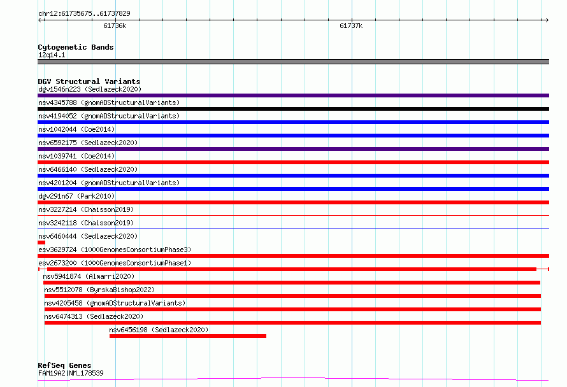This screenshot has width=567, height=387.
Task: Click the thin red line under nsv3227214
Action: click(x=293, y=215)
